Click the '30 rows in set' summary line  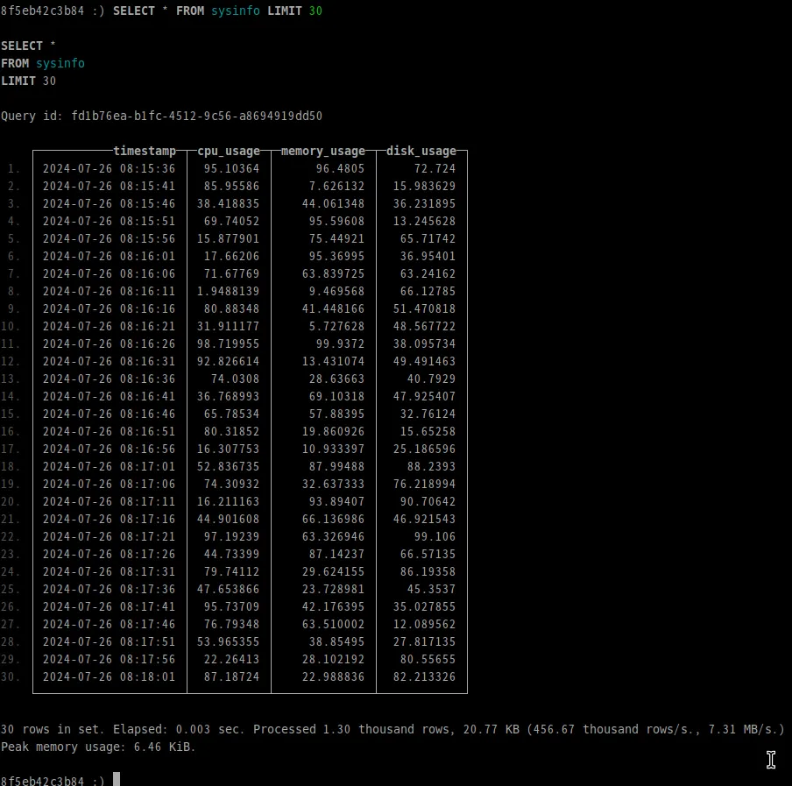392,729
